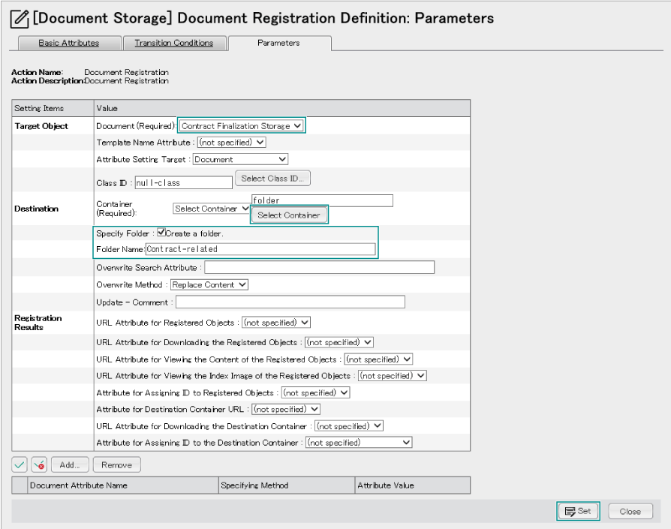Click the Close button
This screenshot has height=529, width=671.
(x=630, y=512)
